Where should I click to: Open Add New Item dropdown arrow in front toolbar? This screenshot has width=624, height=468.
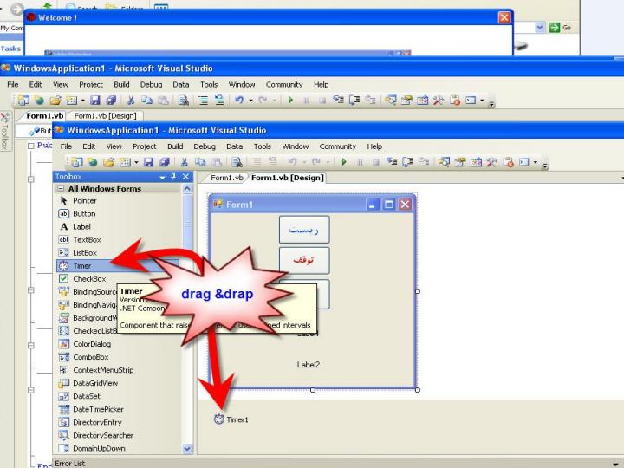[x=136, y=162]
